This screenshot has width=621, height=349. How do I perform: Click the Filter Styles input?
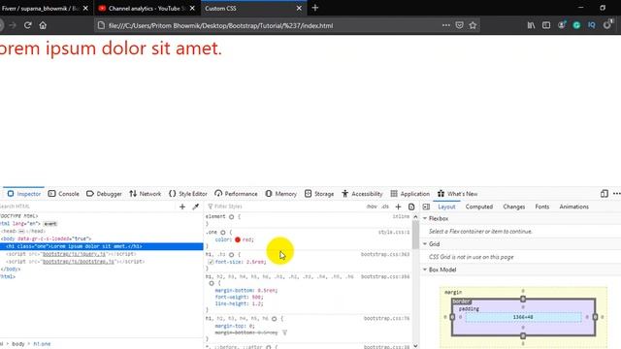pyautogui.click(x=284, y=206)
